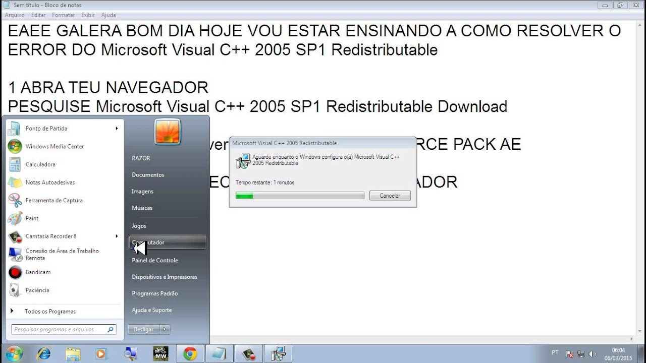Click the search magnifier icon

(110, 330)
